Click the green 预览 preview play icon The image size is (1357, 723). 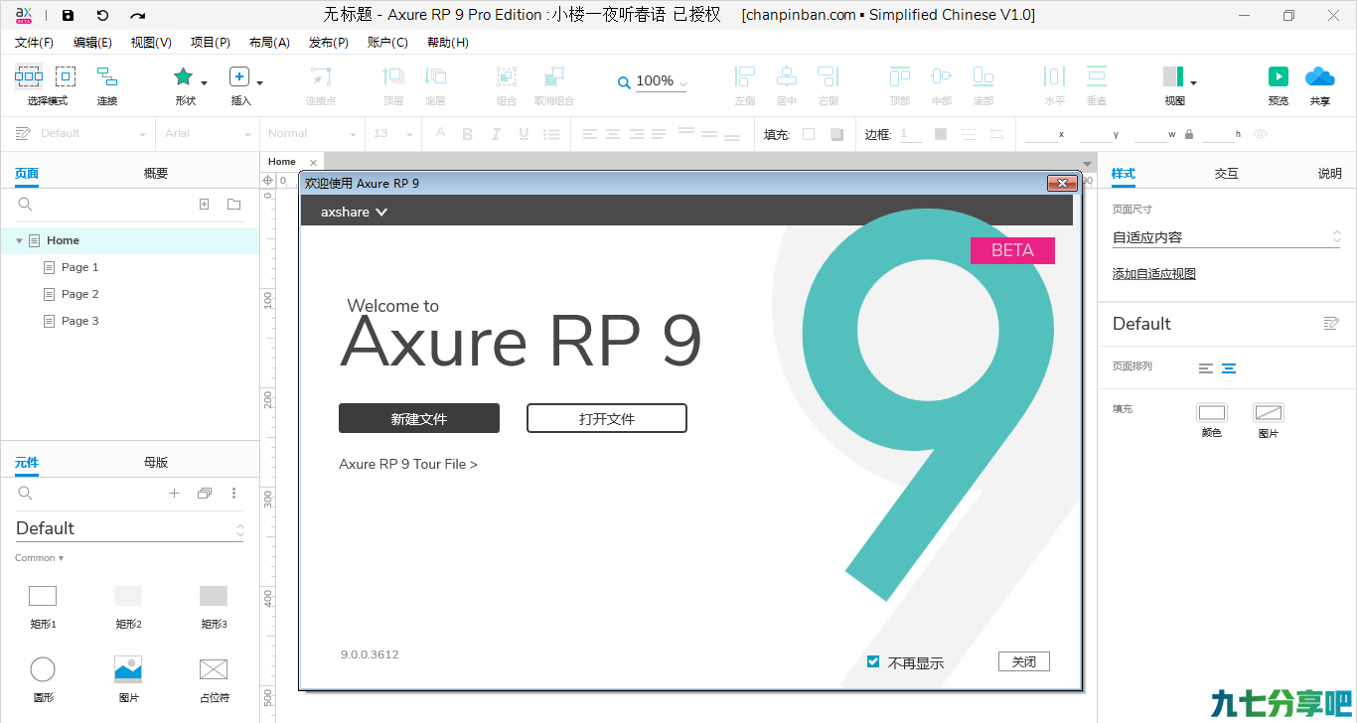tap(1279, 76)
